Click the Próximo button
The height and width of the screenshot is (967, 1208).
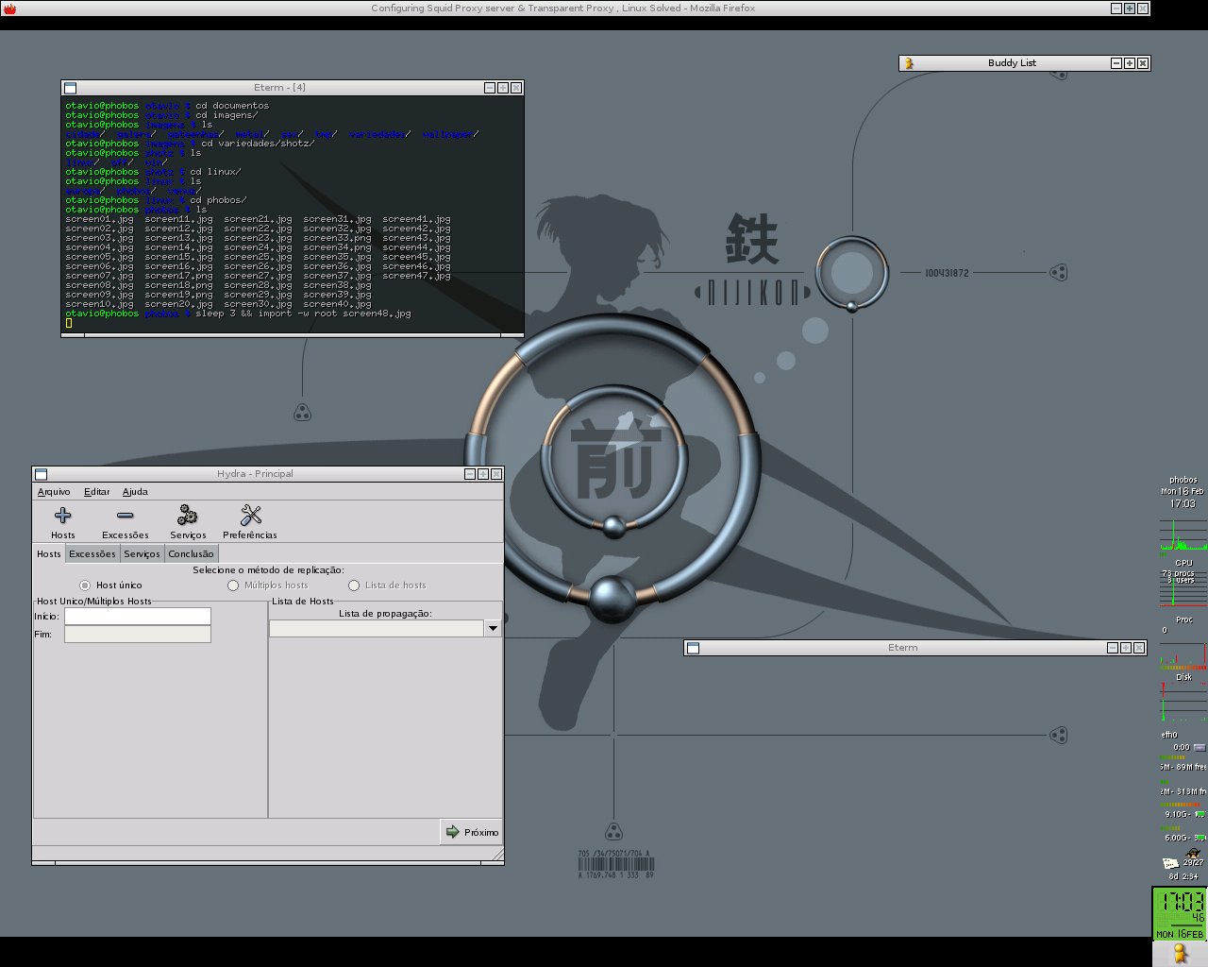click(x=472, y=832)
